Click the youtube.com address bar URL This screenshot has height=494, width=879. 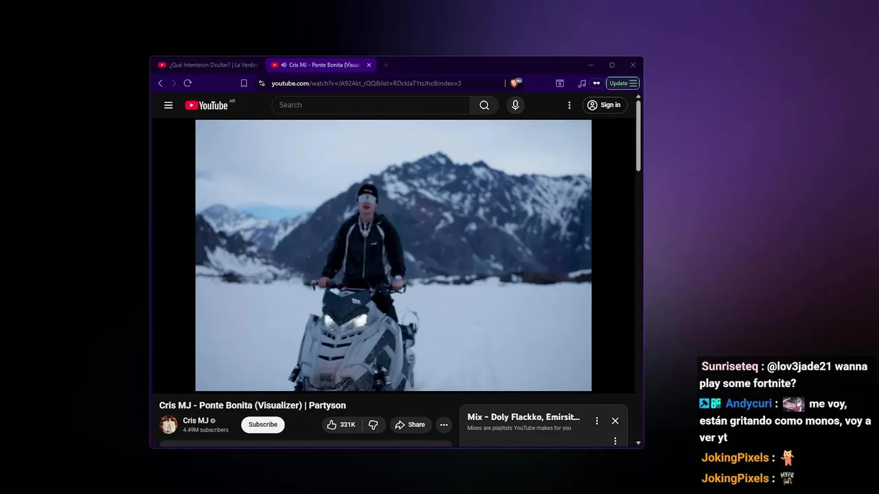click(x=366, y=83)
